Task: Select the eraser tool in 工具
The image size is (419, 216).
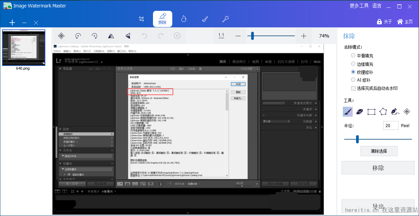Action: point(360,112)
